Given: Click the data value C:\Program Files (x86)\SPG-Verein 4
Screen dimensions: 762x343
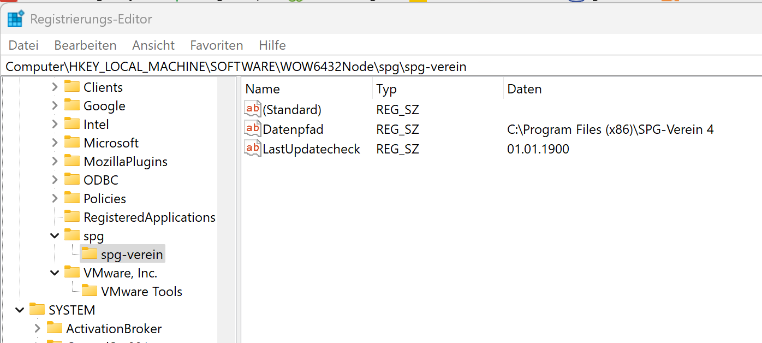Looking at the screenshot, I should pyautogui.click(x=610, y=129).
